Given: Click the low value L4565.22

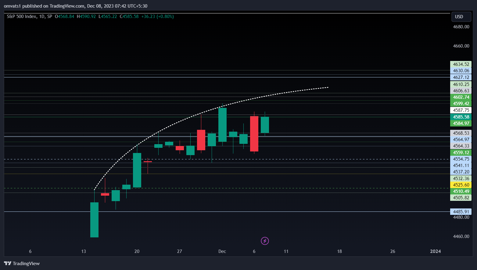Looking at the screenshot, I should [108, 16].
